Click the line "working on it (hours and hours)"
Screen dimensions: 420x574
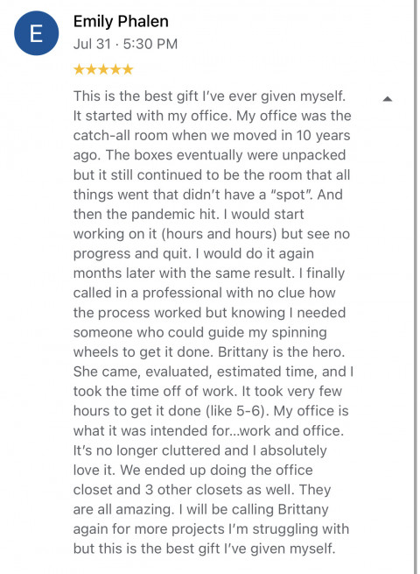[x=212, y=234]
